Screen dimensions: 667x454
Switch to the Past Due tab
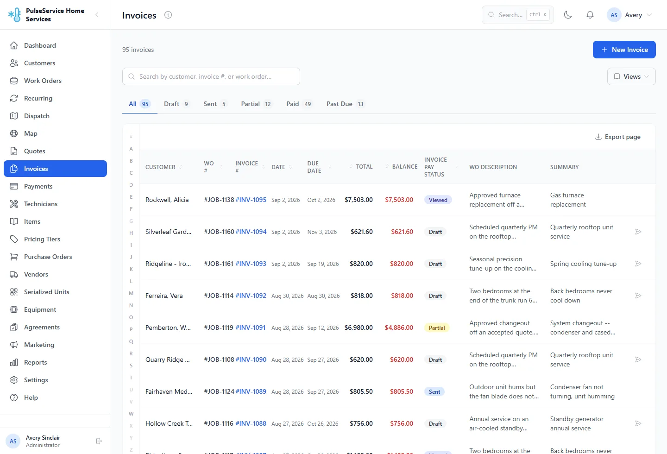[346, 104]
